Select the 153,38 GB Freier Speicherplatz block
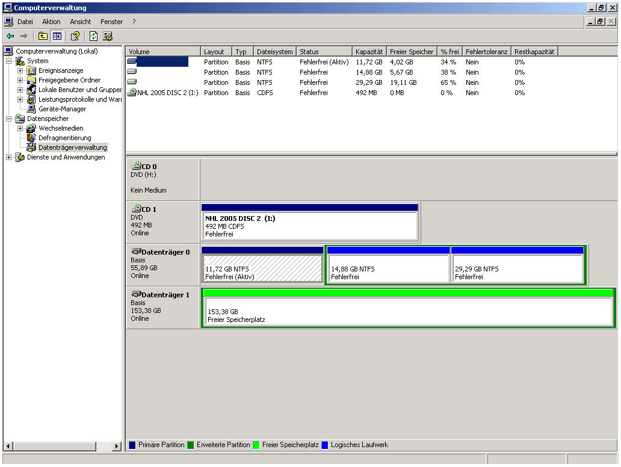 [409, 308]
